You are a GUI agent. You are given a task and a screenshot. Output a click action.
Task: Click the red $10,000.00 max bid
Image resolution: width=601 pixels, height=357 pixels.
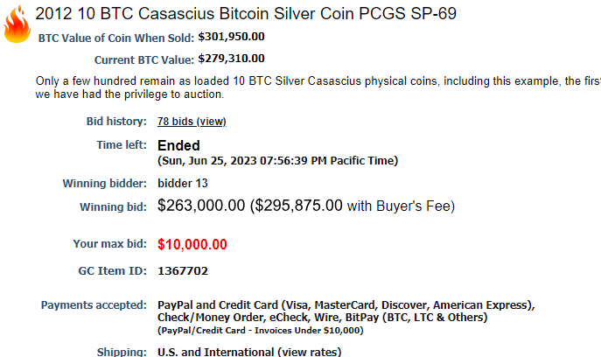click(192, 244)
